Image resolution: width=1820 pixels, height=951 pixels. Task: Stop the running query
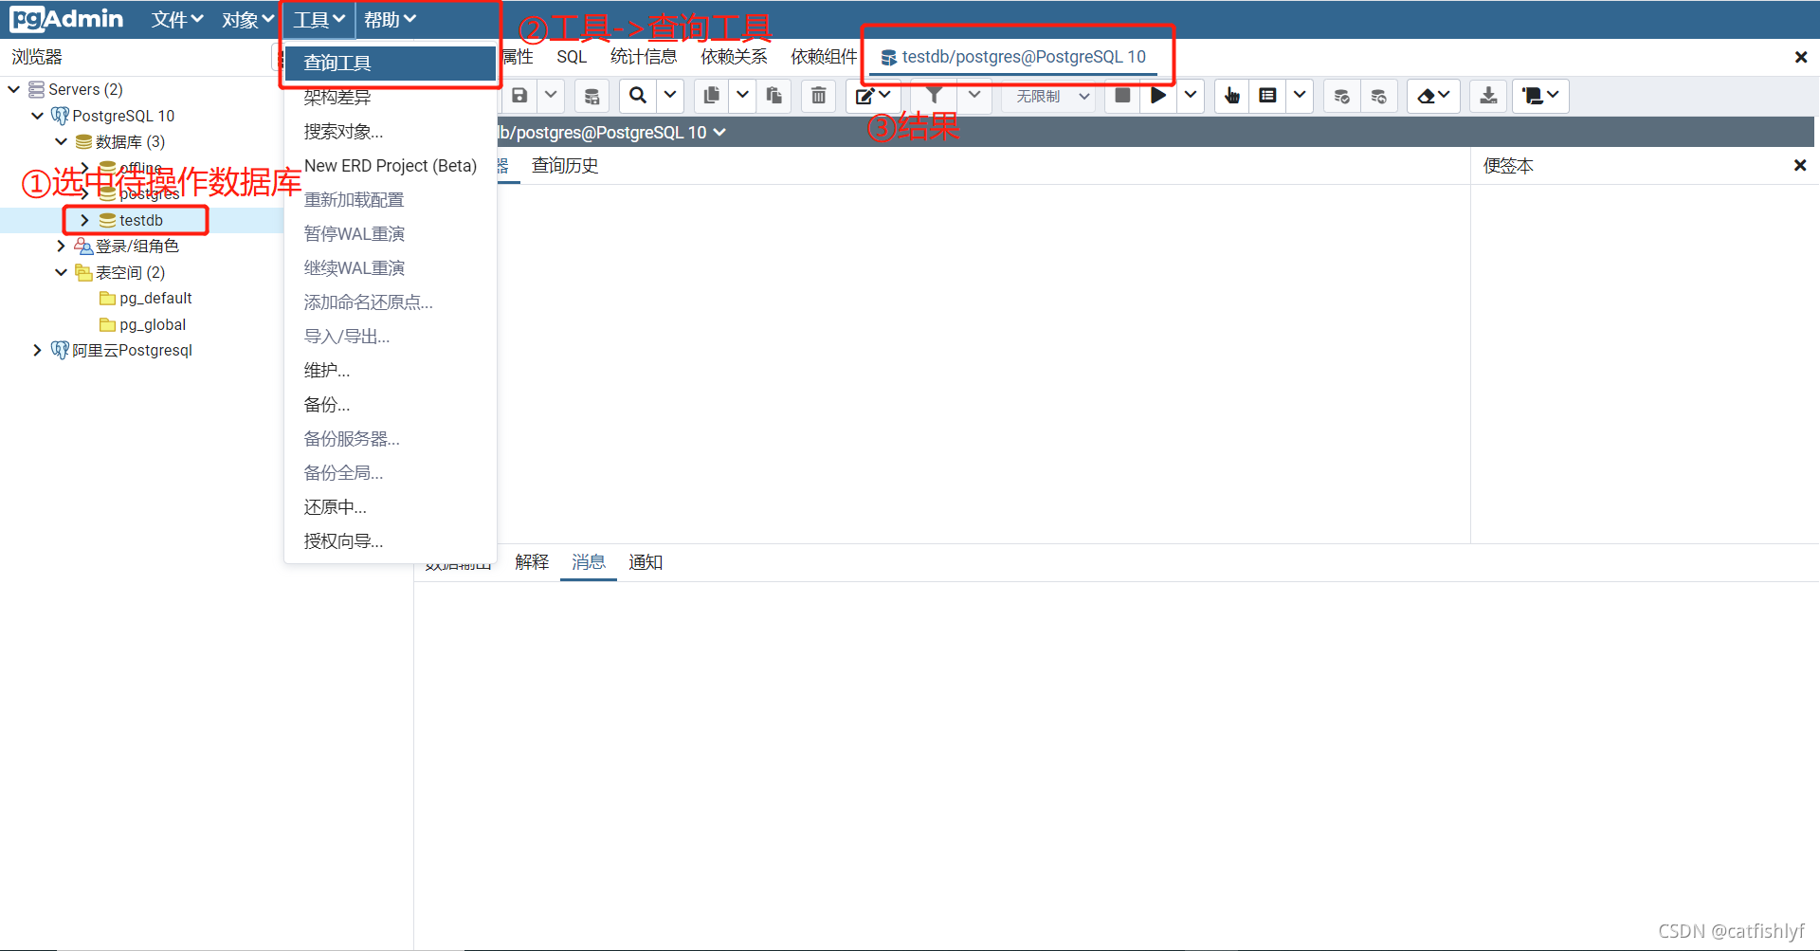(1121, 96)
